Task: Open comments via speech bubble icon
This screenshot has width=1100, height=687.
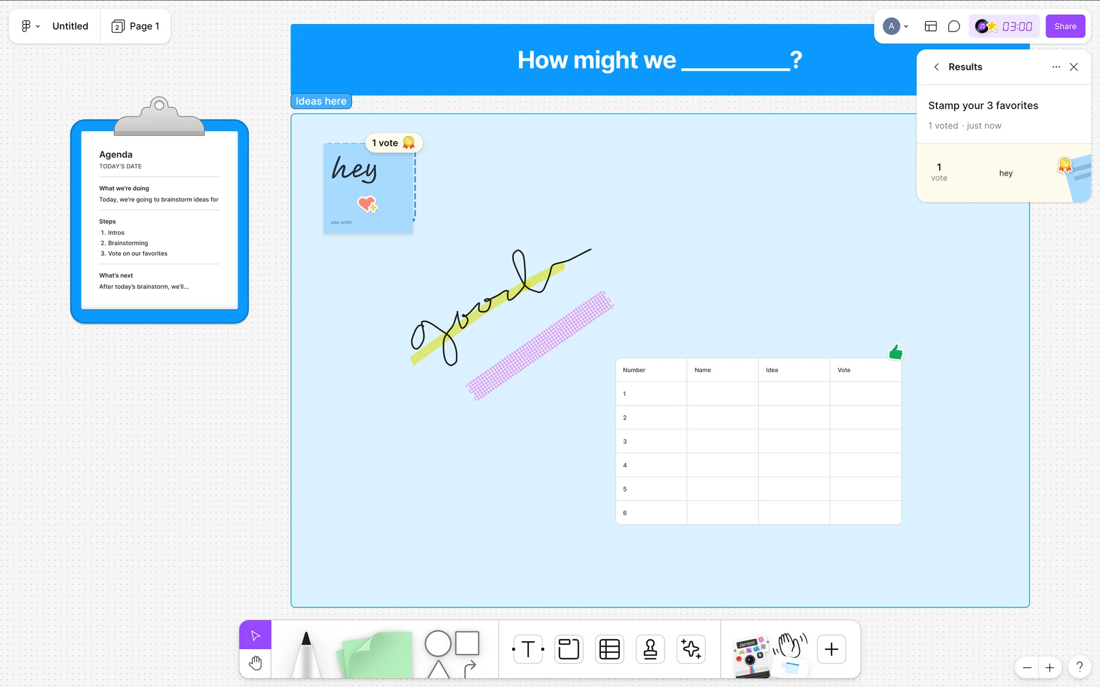Action: point(954,26)
